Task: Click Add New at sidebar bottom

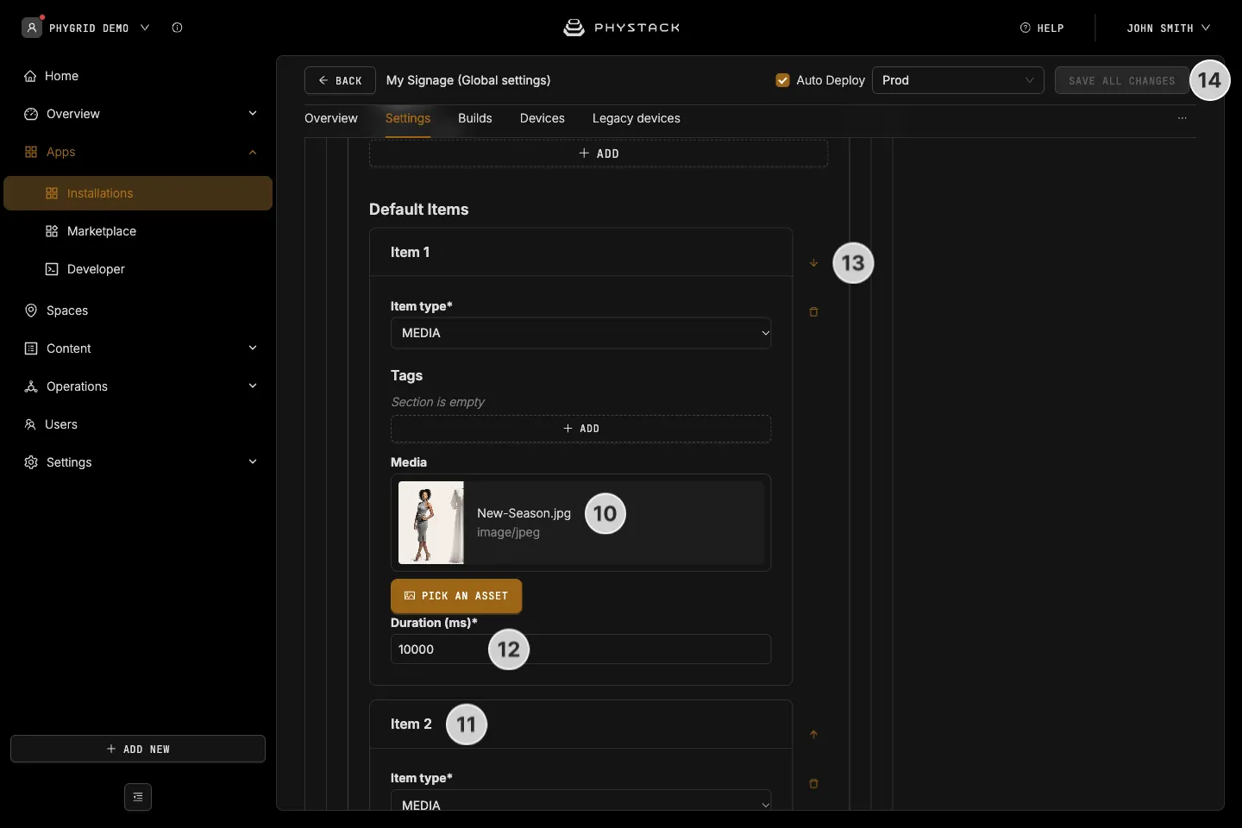Action: pyautogui.click(x=138, y=749)
